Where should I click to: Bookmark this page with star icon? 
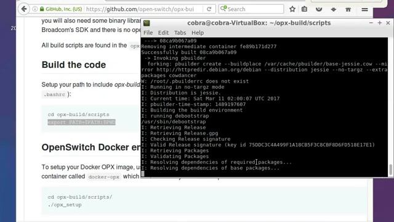coord(292,9)
